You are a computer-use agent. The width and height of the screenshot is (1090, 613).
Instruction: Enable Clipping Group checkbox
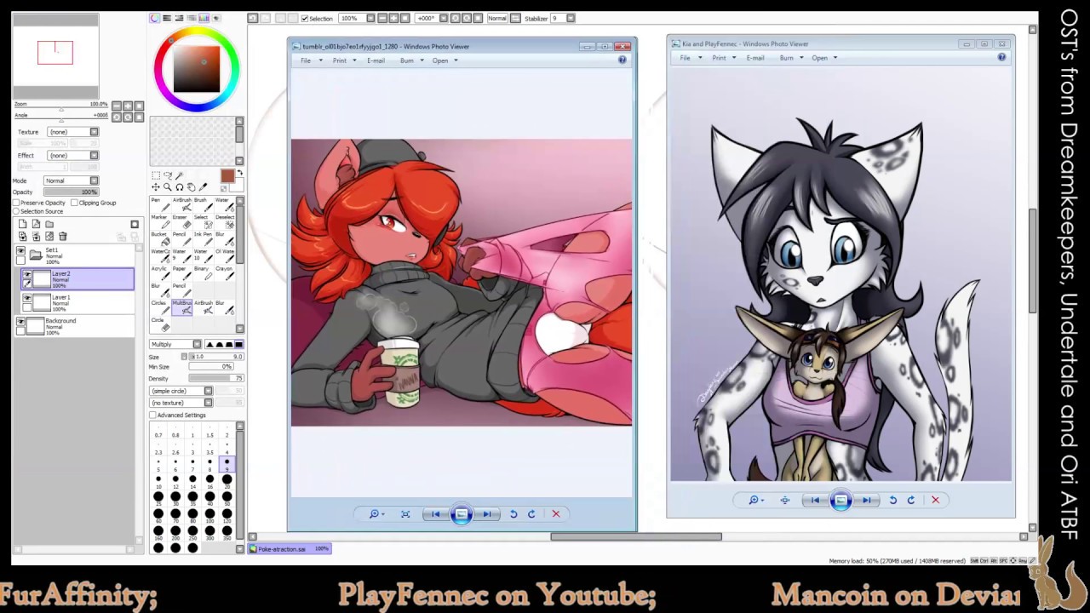tap(74, 203)
